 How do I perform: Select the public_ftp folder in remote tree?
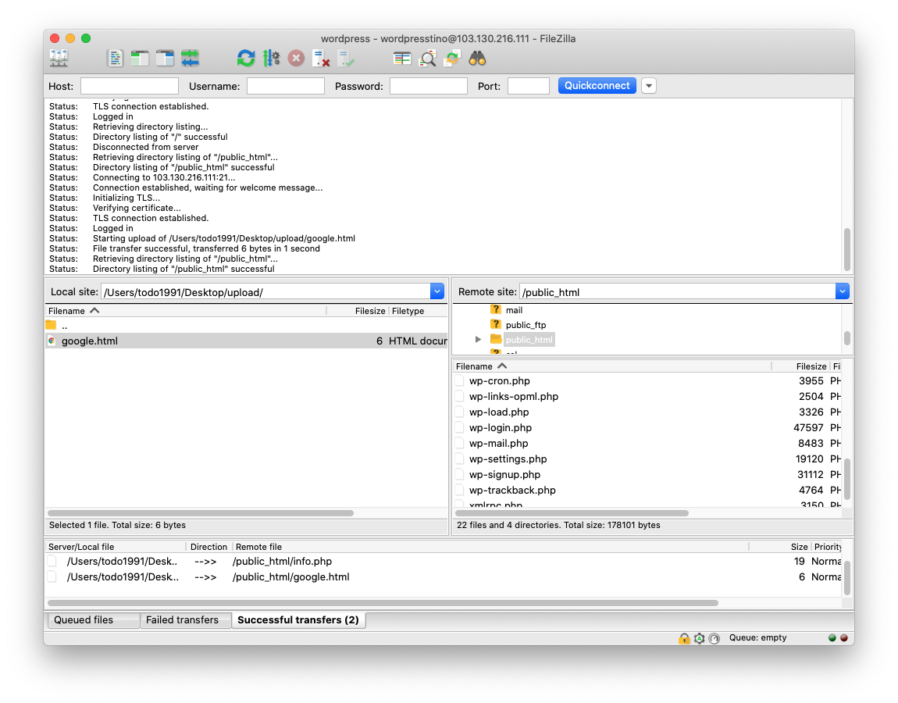(526, 326)
